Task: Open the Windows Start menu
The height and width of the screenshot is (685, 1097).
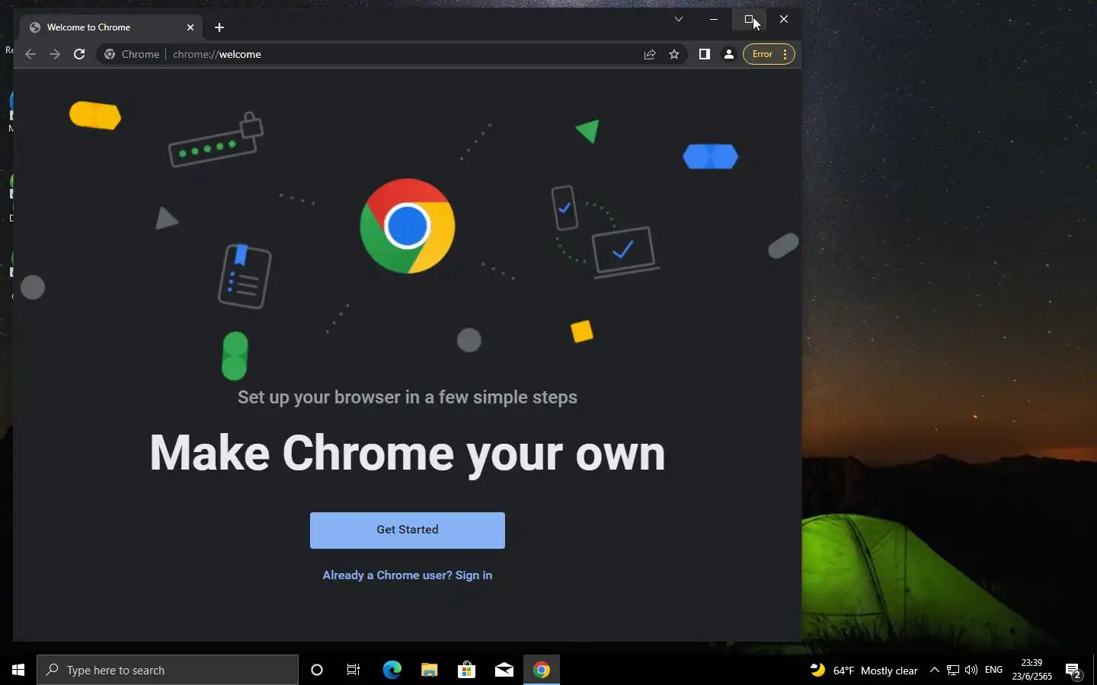Action: 18,670
